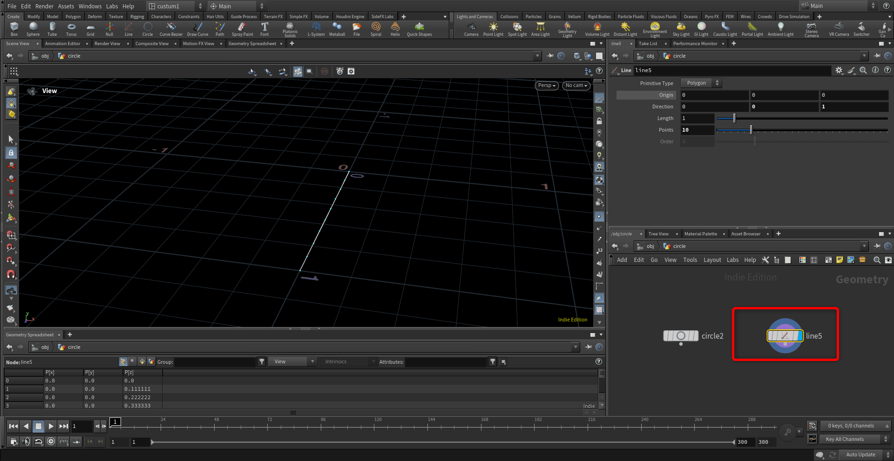Open the Render menu
The width and height of the screenshot is (894, 461).
pos(44,6)
